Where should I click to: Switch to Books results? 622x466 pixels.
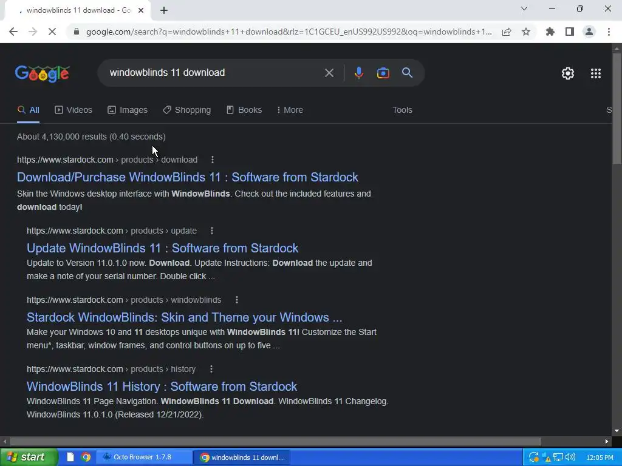(x=244, y=110)
